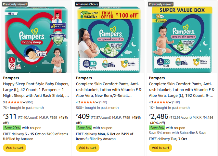Open New Born 54 Pants product image

[x=109, y=40]
